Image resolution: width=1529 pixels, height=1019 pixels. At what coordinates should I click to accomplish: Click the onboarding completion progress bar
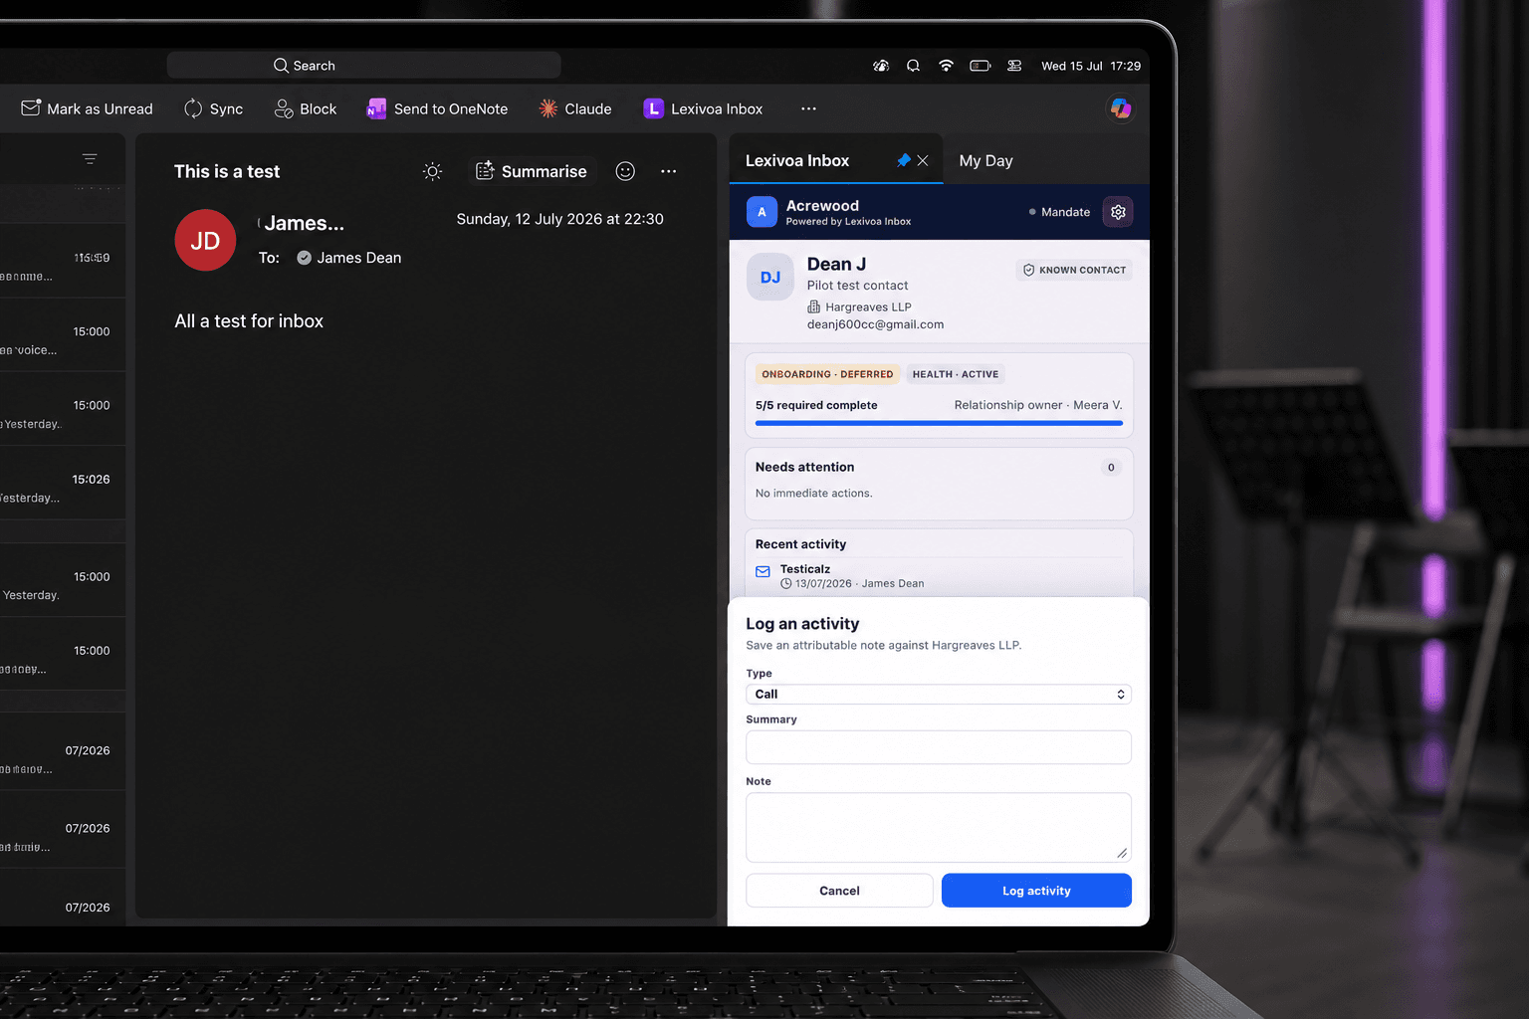click(x=939, y=423)
